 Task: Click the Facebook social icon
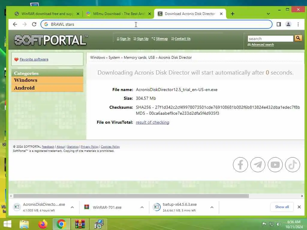[x=240, y=165]
